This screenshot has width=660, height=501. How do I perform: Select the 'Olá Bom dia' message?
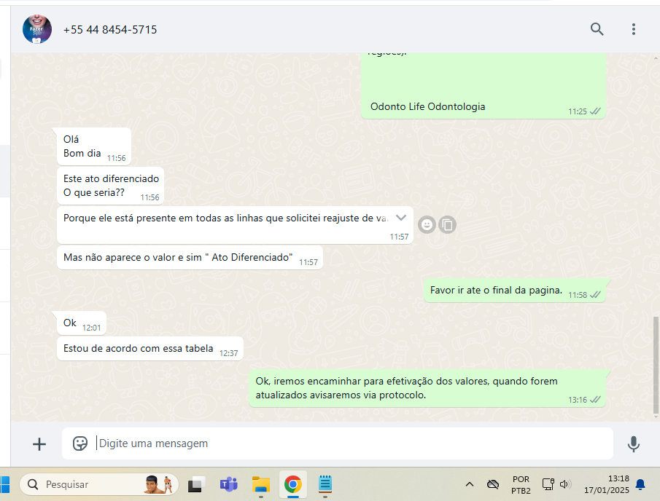tap(94, 146)
